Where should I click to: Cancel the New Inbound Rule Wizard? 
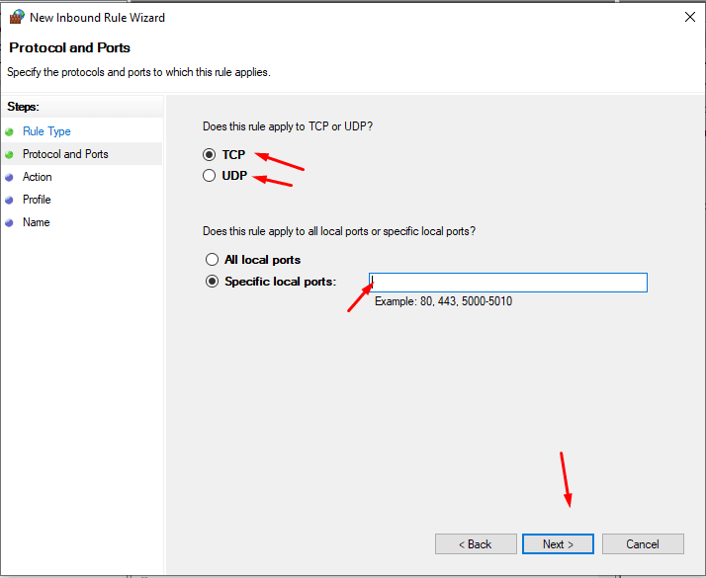pos(643,544)
